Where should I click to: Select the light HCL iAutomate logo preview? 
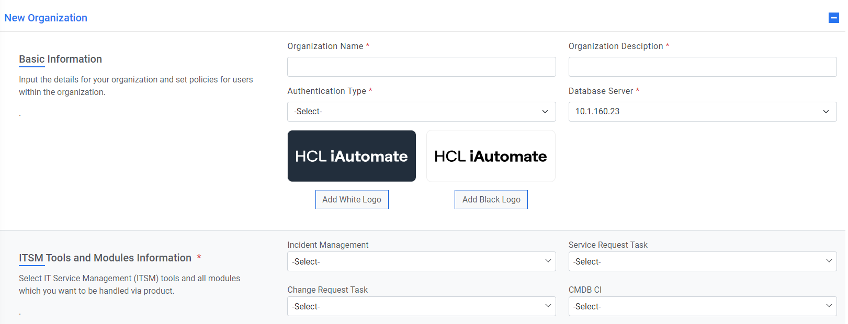click(x=491, y=156)
